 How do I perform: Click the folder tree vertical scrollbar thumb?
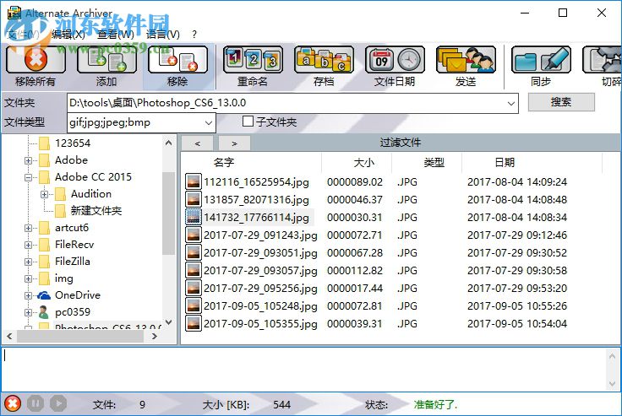coord(168,213)
